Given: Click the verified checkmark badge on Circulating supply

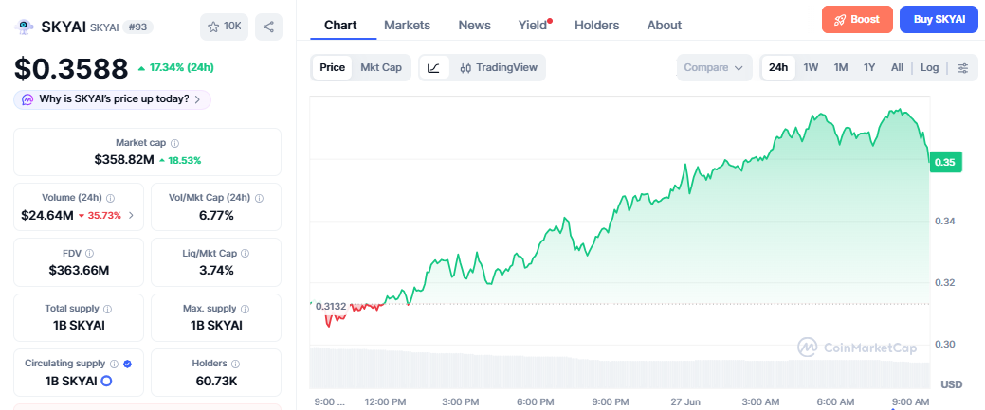Looking at the screenshot, I should coord(128,364).
